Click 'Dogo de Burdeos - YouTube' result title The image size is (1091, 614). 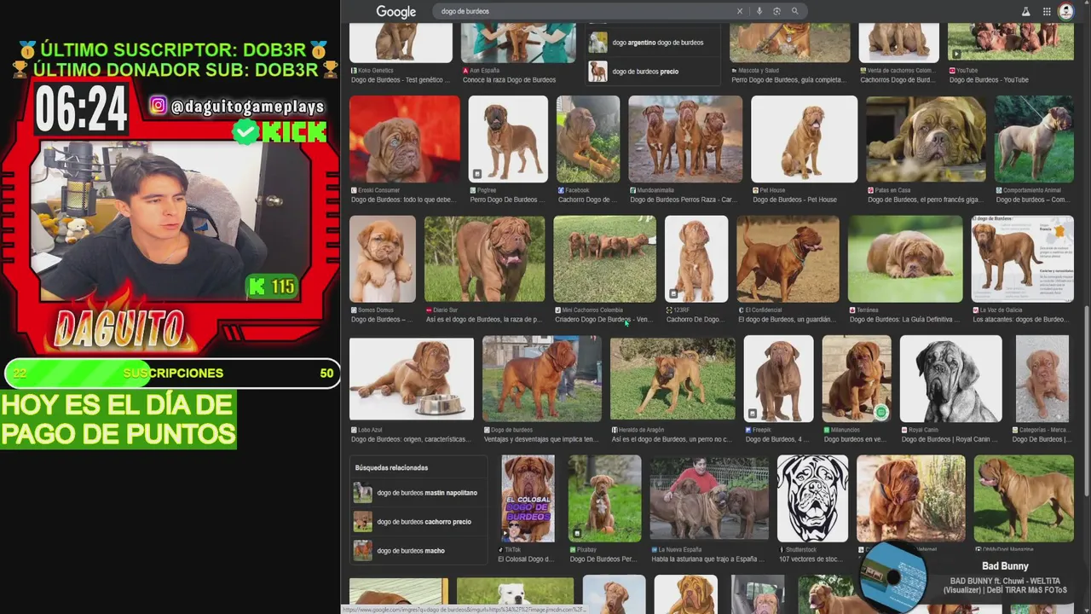click(x=989, y=80)
